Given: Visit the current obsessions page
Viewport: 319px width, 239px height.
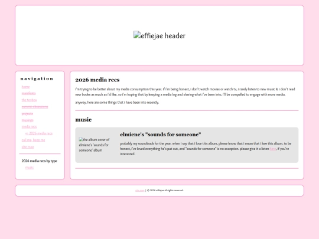Looking at the screenshot, I should click(x=35, y=107).
